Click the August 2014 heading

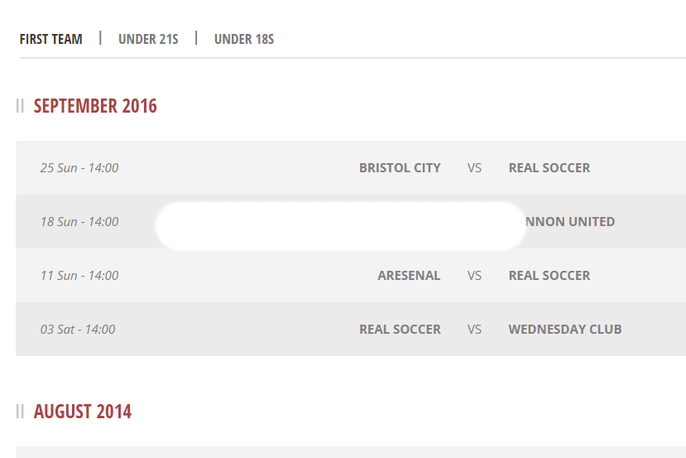point(83,412)
